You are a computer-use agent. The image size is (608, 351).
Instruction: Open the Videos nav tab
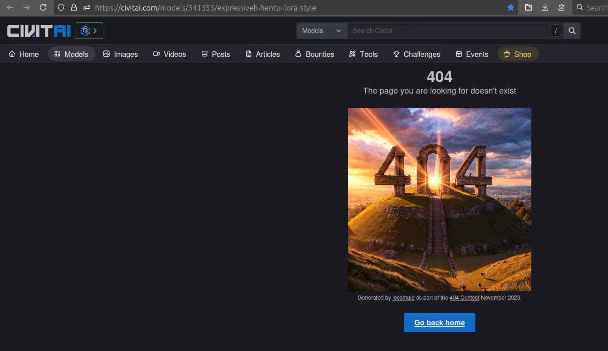170,54
